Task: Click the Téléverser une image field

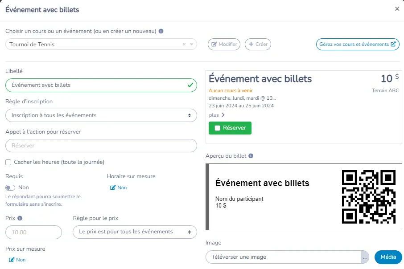Action: click(284, 257)
